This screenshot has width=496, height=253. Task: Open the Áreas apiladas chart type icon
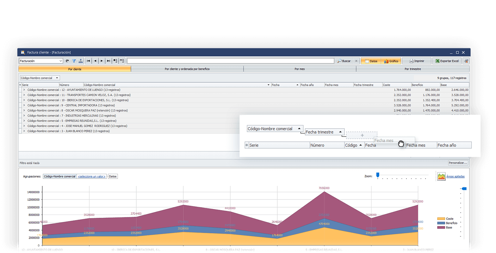(441, 176)
